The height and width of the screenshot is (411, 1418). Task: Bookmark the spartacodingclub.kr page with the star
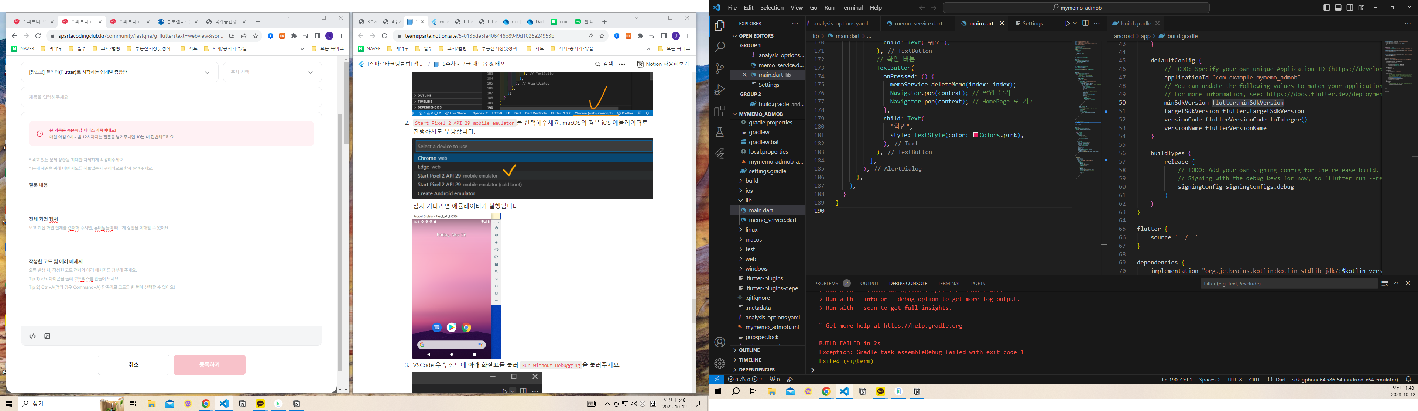coord(256,36)
